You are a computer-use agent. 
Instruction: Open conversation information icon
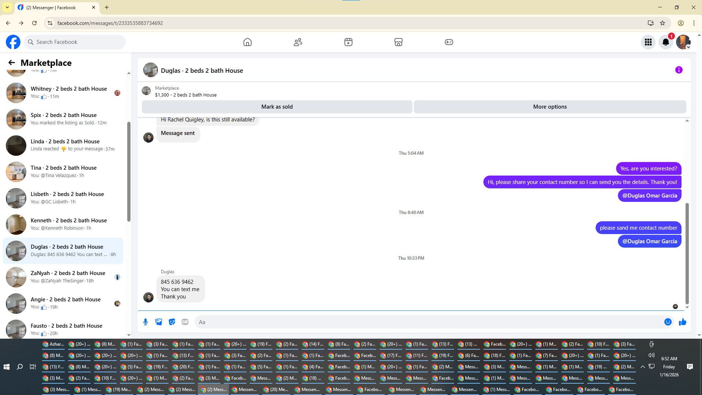(x=679, y=70)
